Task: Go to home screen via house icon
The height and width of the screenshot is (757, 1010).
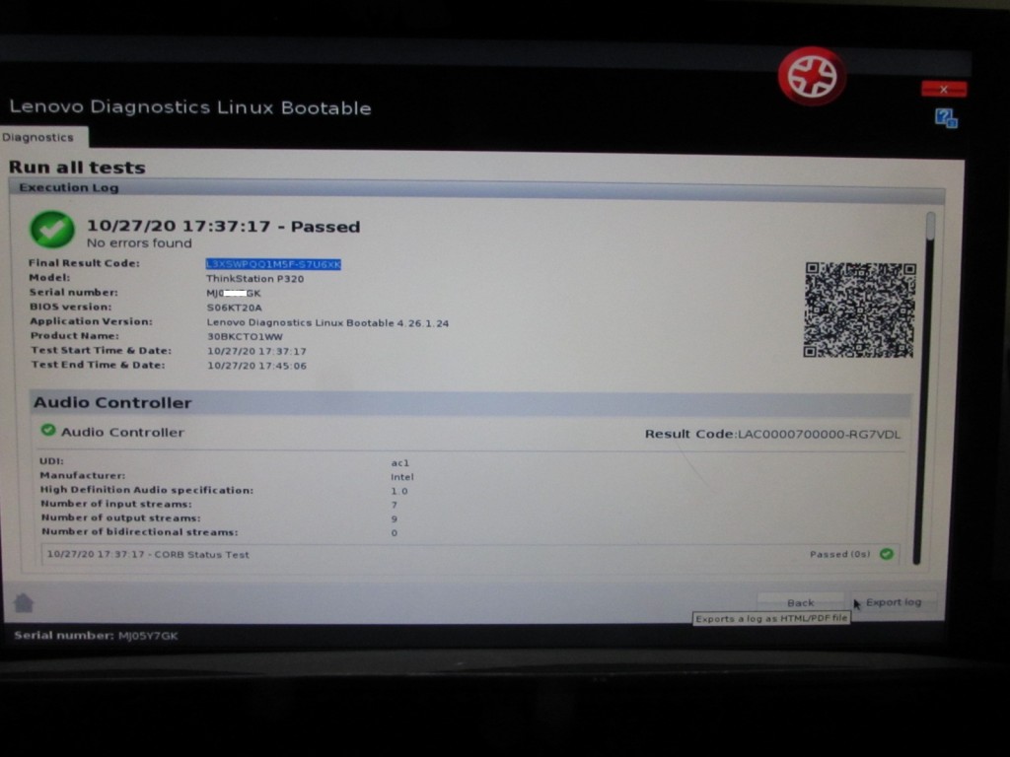Action: pos(24,602)
